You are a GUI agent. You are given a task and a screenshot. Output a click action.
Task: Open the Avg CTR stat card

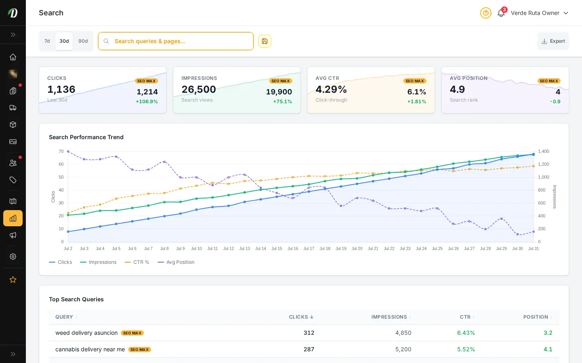tap(371, 90)
